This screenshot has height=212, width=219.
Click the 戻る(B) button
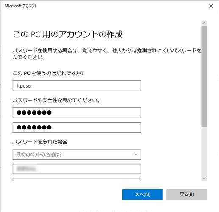(186, 194)
